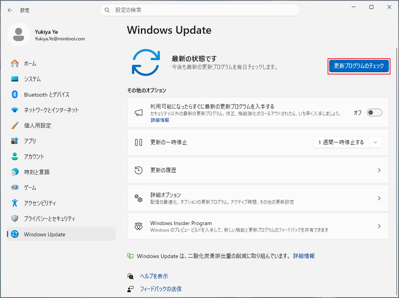Click Windows Insider Program row title
399x298 pixels.
point(181,223)
